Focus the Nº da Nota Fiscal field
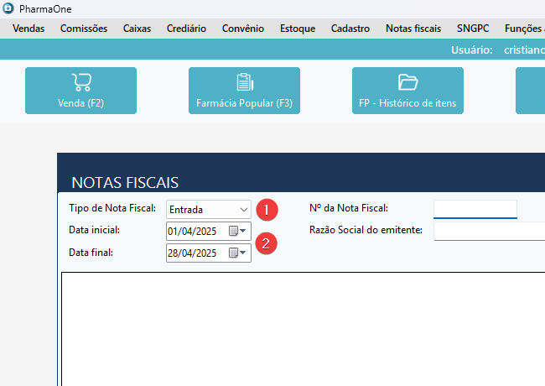This screenshot has width=545, height=386. 475,209
